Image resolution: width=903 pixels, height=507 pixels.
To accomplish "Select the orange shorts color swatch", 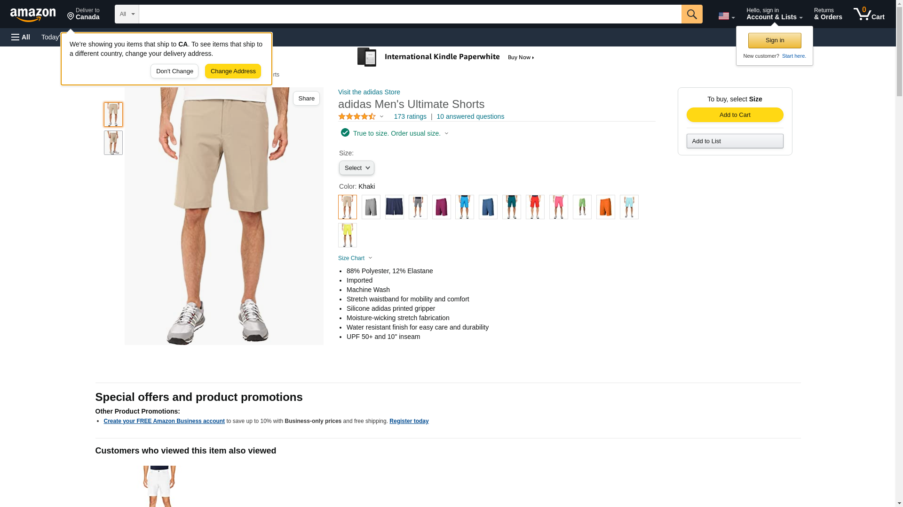I will tap(606, 207).
